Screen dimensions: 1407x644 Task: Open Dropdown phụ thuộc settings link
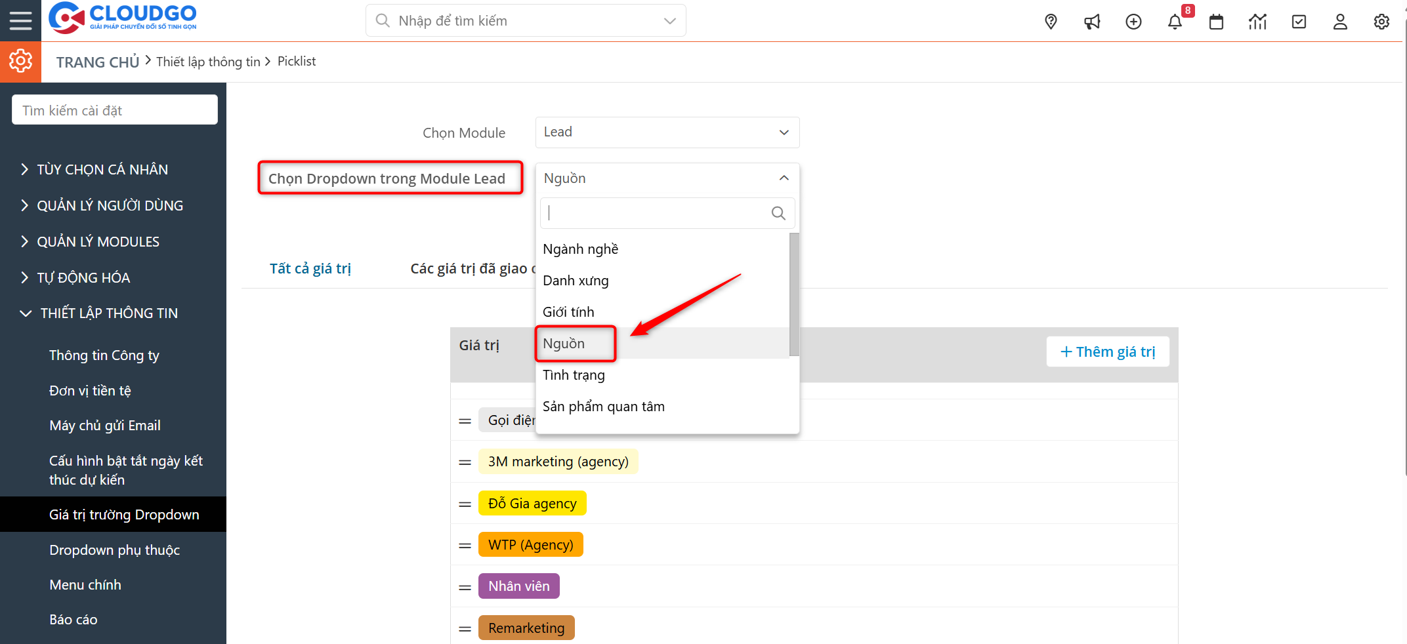coord(114,550)
